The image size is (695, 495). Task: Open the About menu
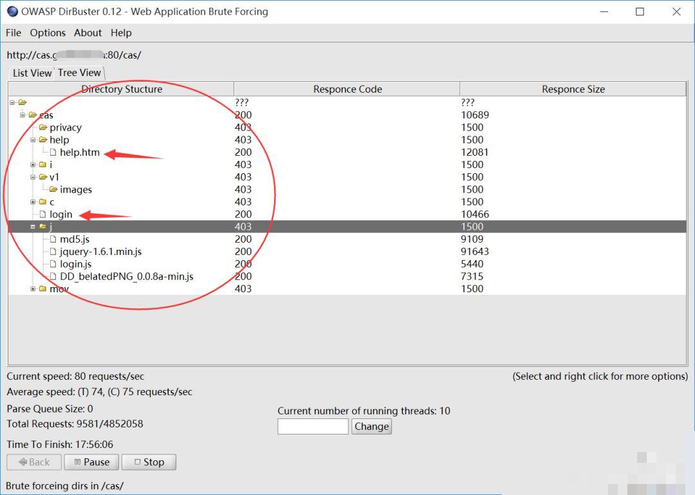pyautogui.click(x=88, y=33)
